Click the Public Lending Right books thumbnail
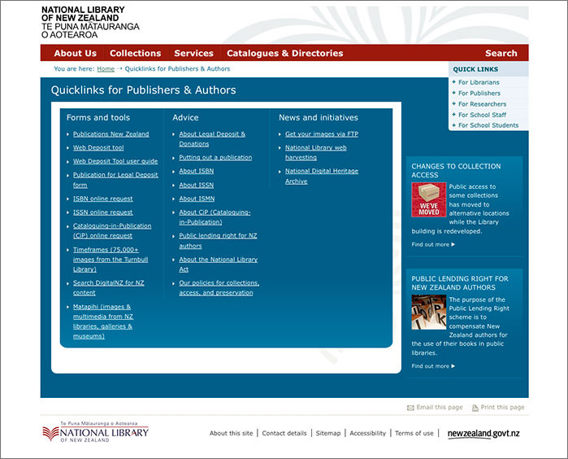568x459 pixels. click(428, 312)
